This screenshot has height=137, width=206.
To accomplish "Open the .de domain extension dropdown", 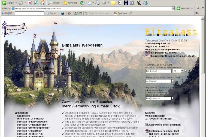I will coord(178,71).
